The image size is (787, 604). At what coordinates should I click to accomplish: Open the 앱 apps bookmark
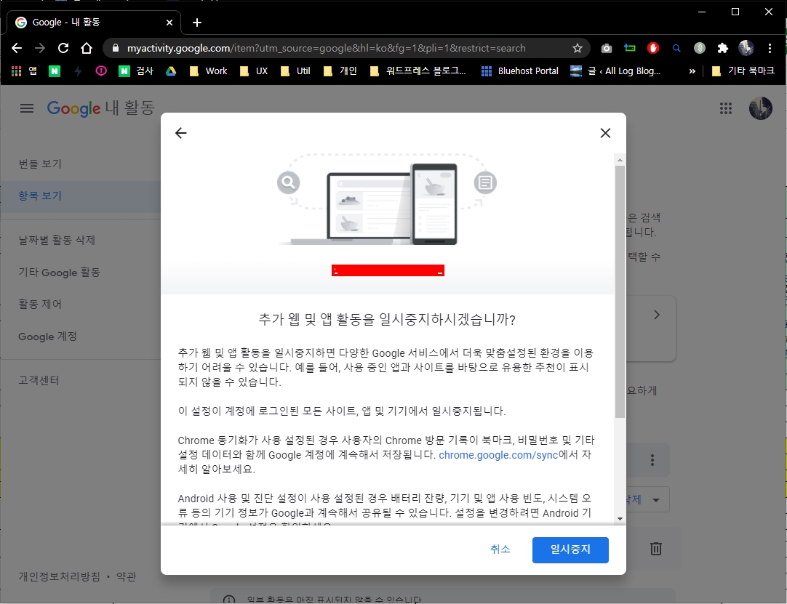(x=25, y=71)
